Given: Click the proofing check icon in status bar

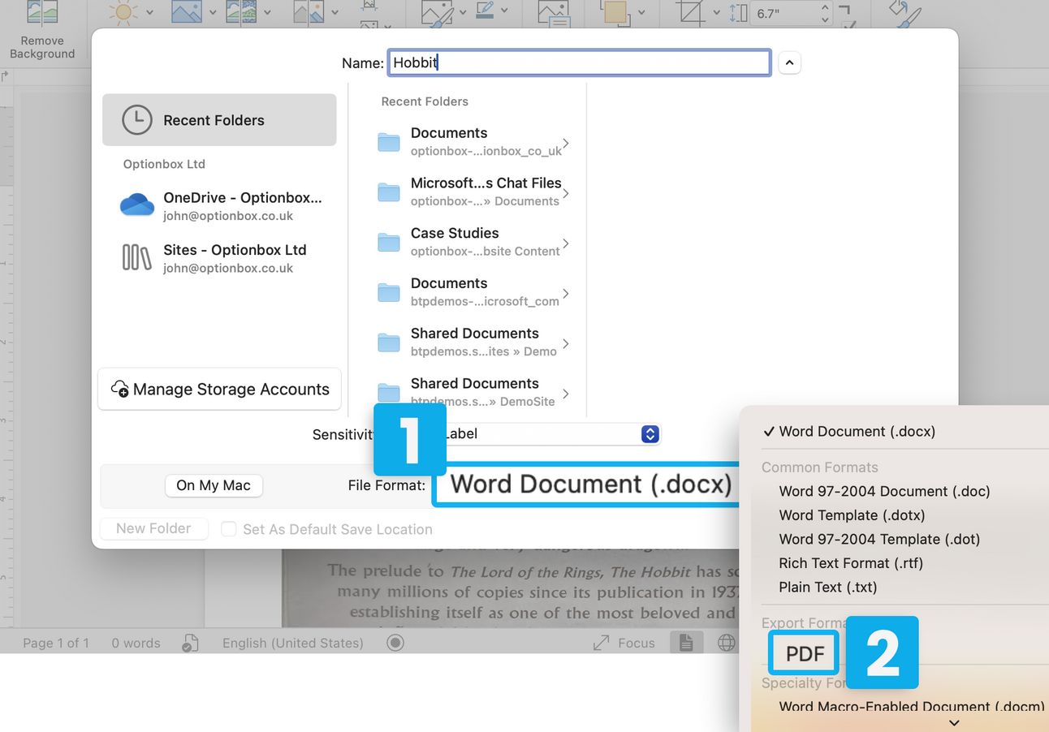Looking at the screenshot, I should [191, 643].
